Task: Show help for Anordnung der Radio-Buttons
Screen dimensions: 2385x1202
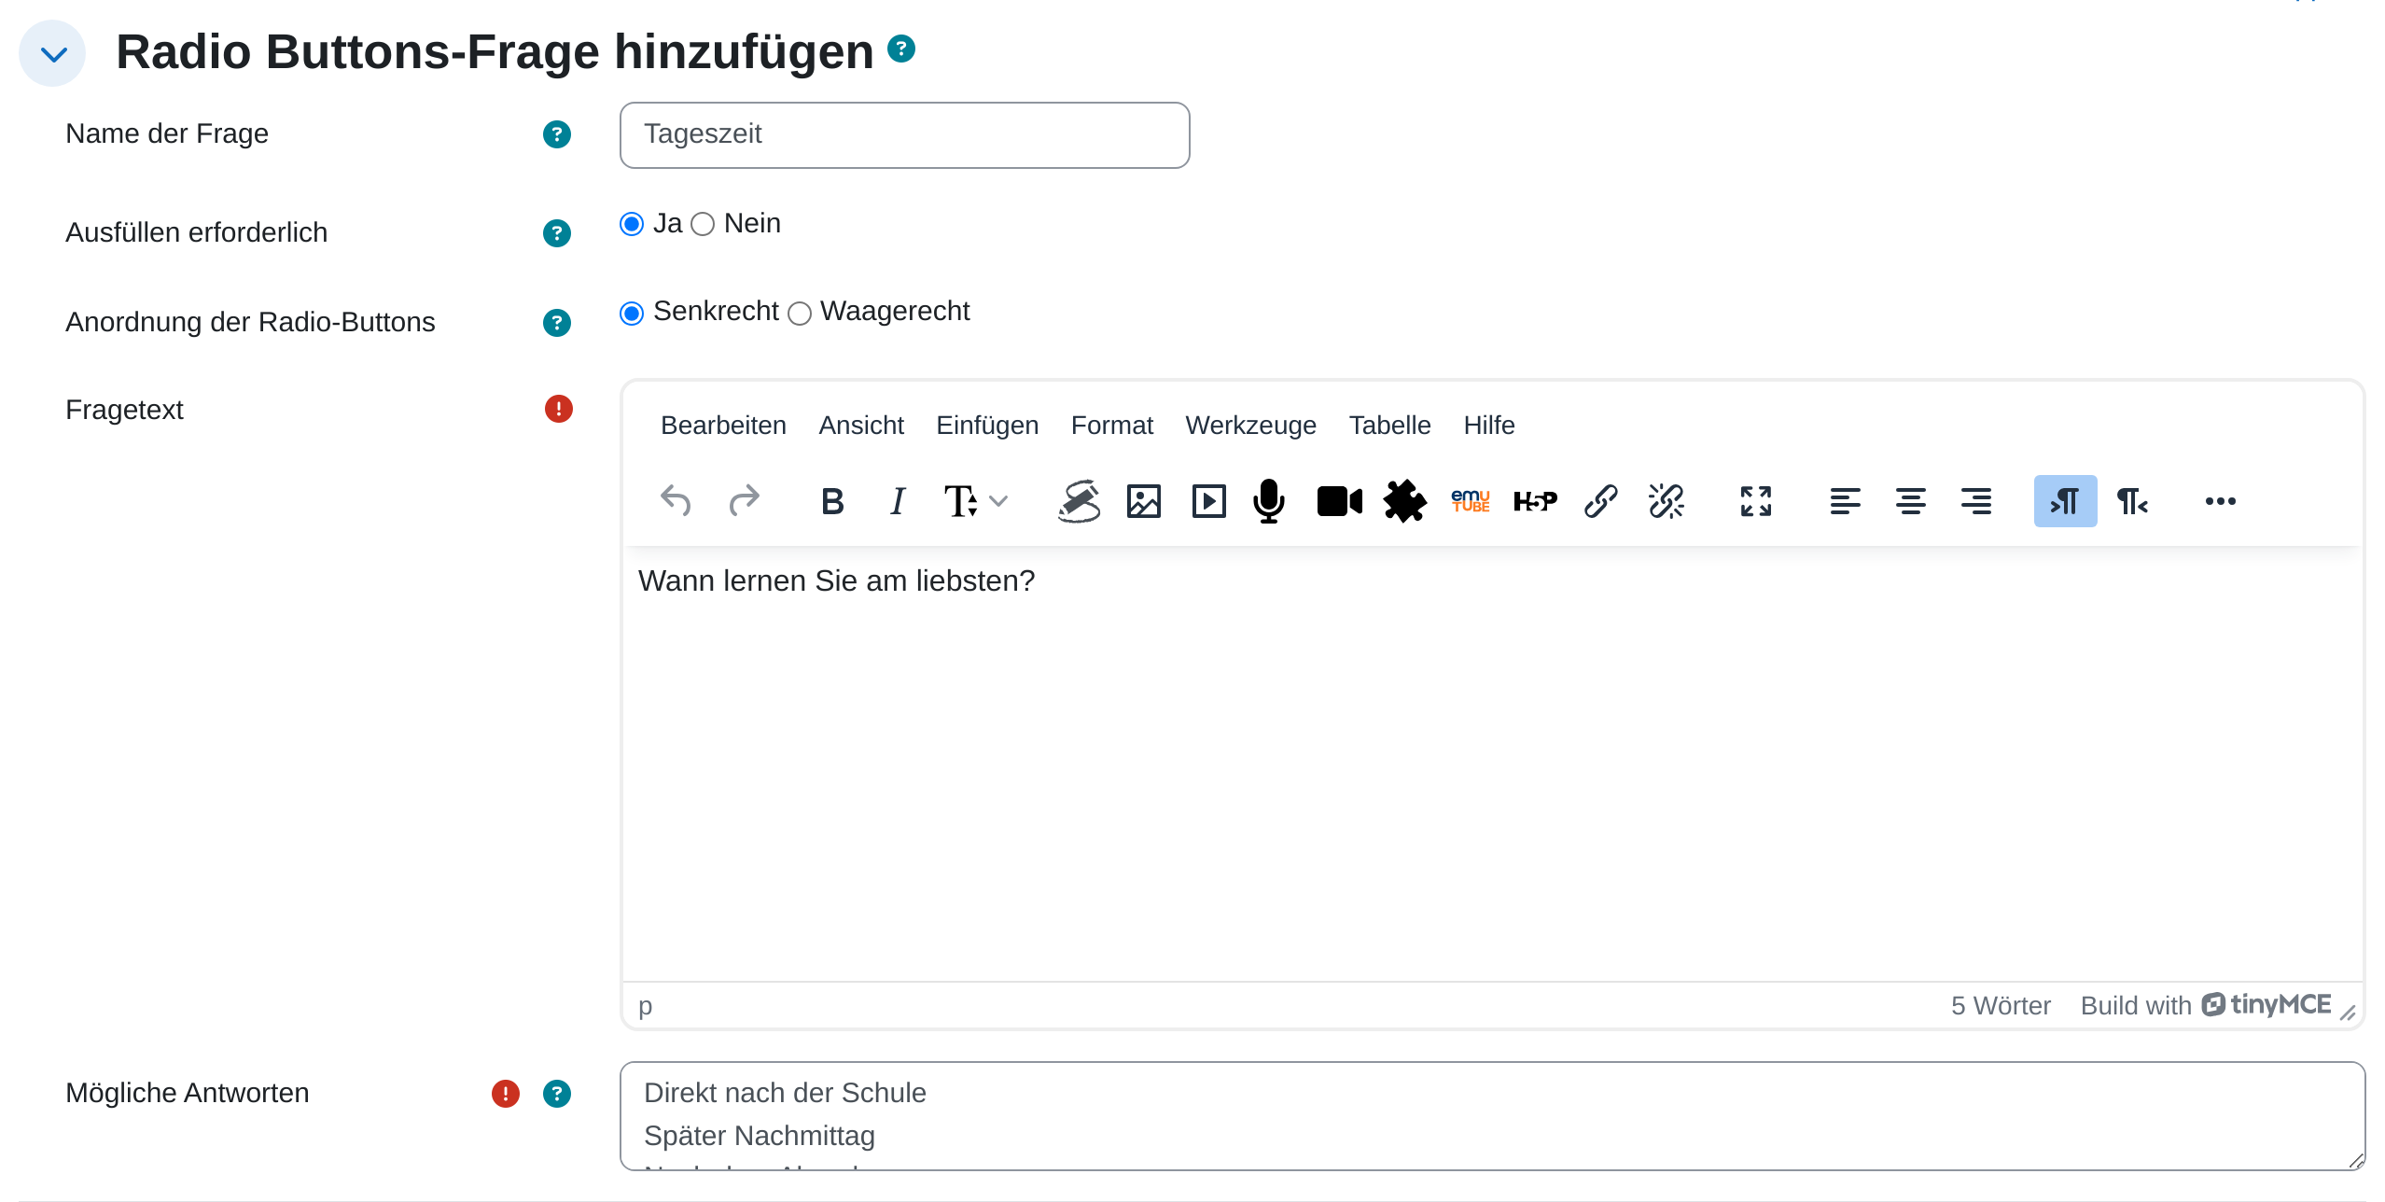Action: pos(557,323)
